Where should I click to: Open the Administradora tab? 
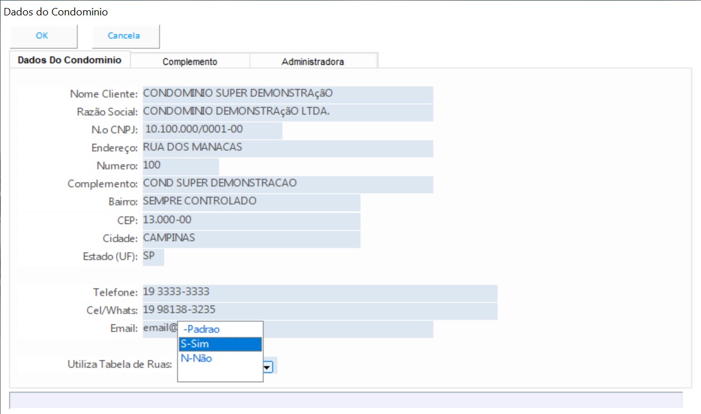(x=313, y=62)
